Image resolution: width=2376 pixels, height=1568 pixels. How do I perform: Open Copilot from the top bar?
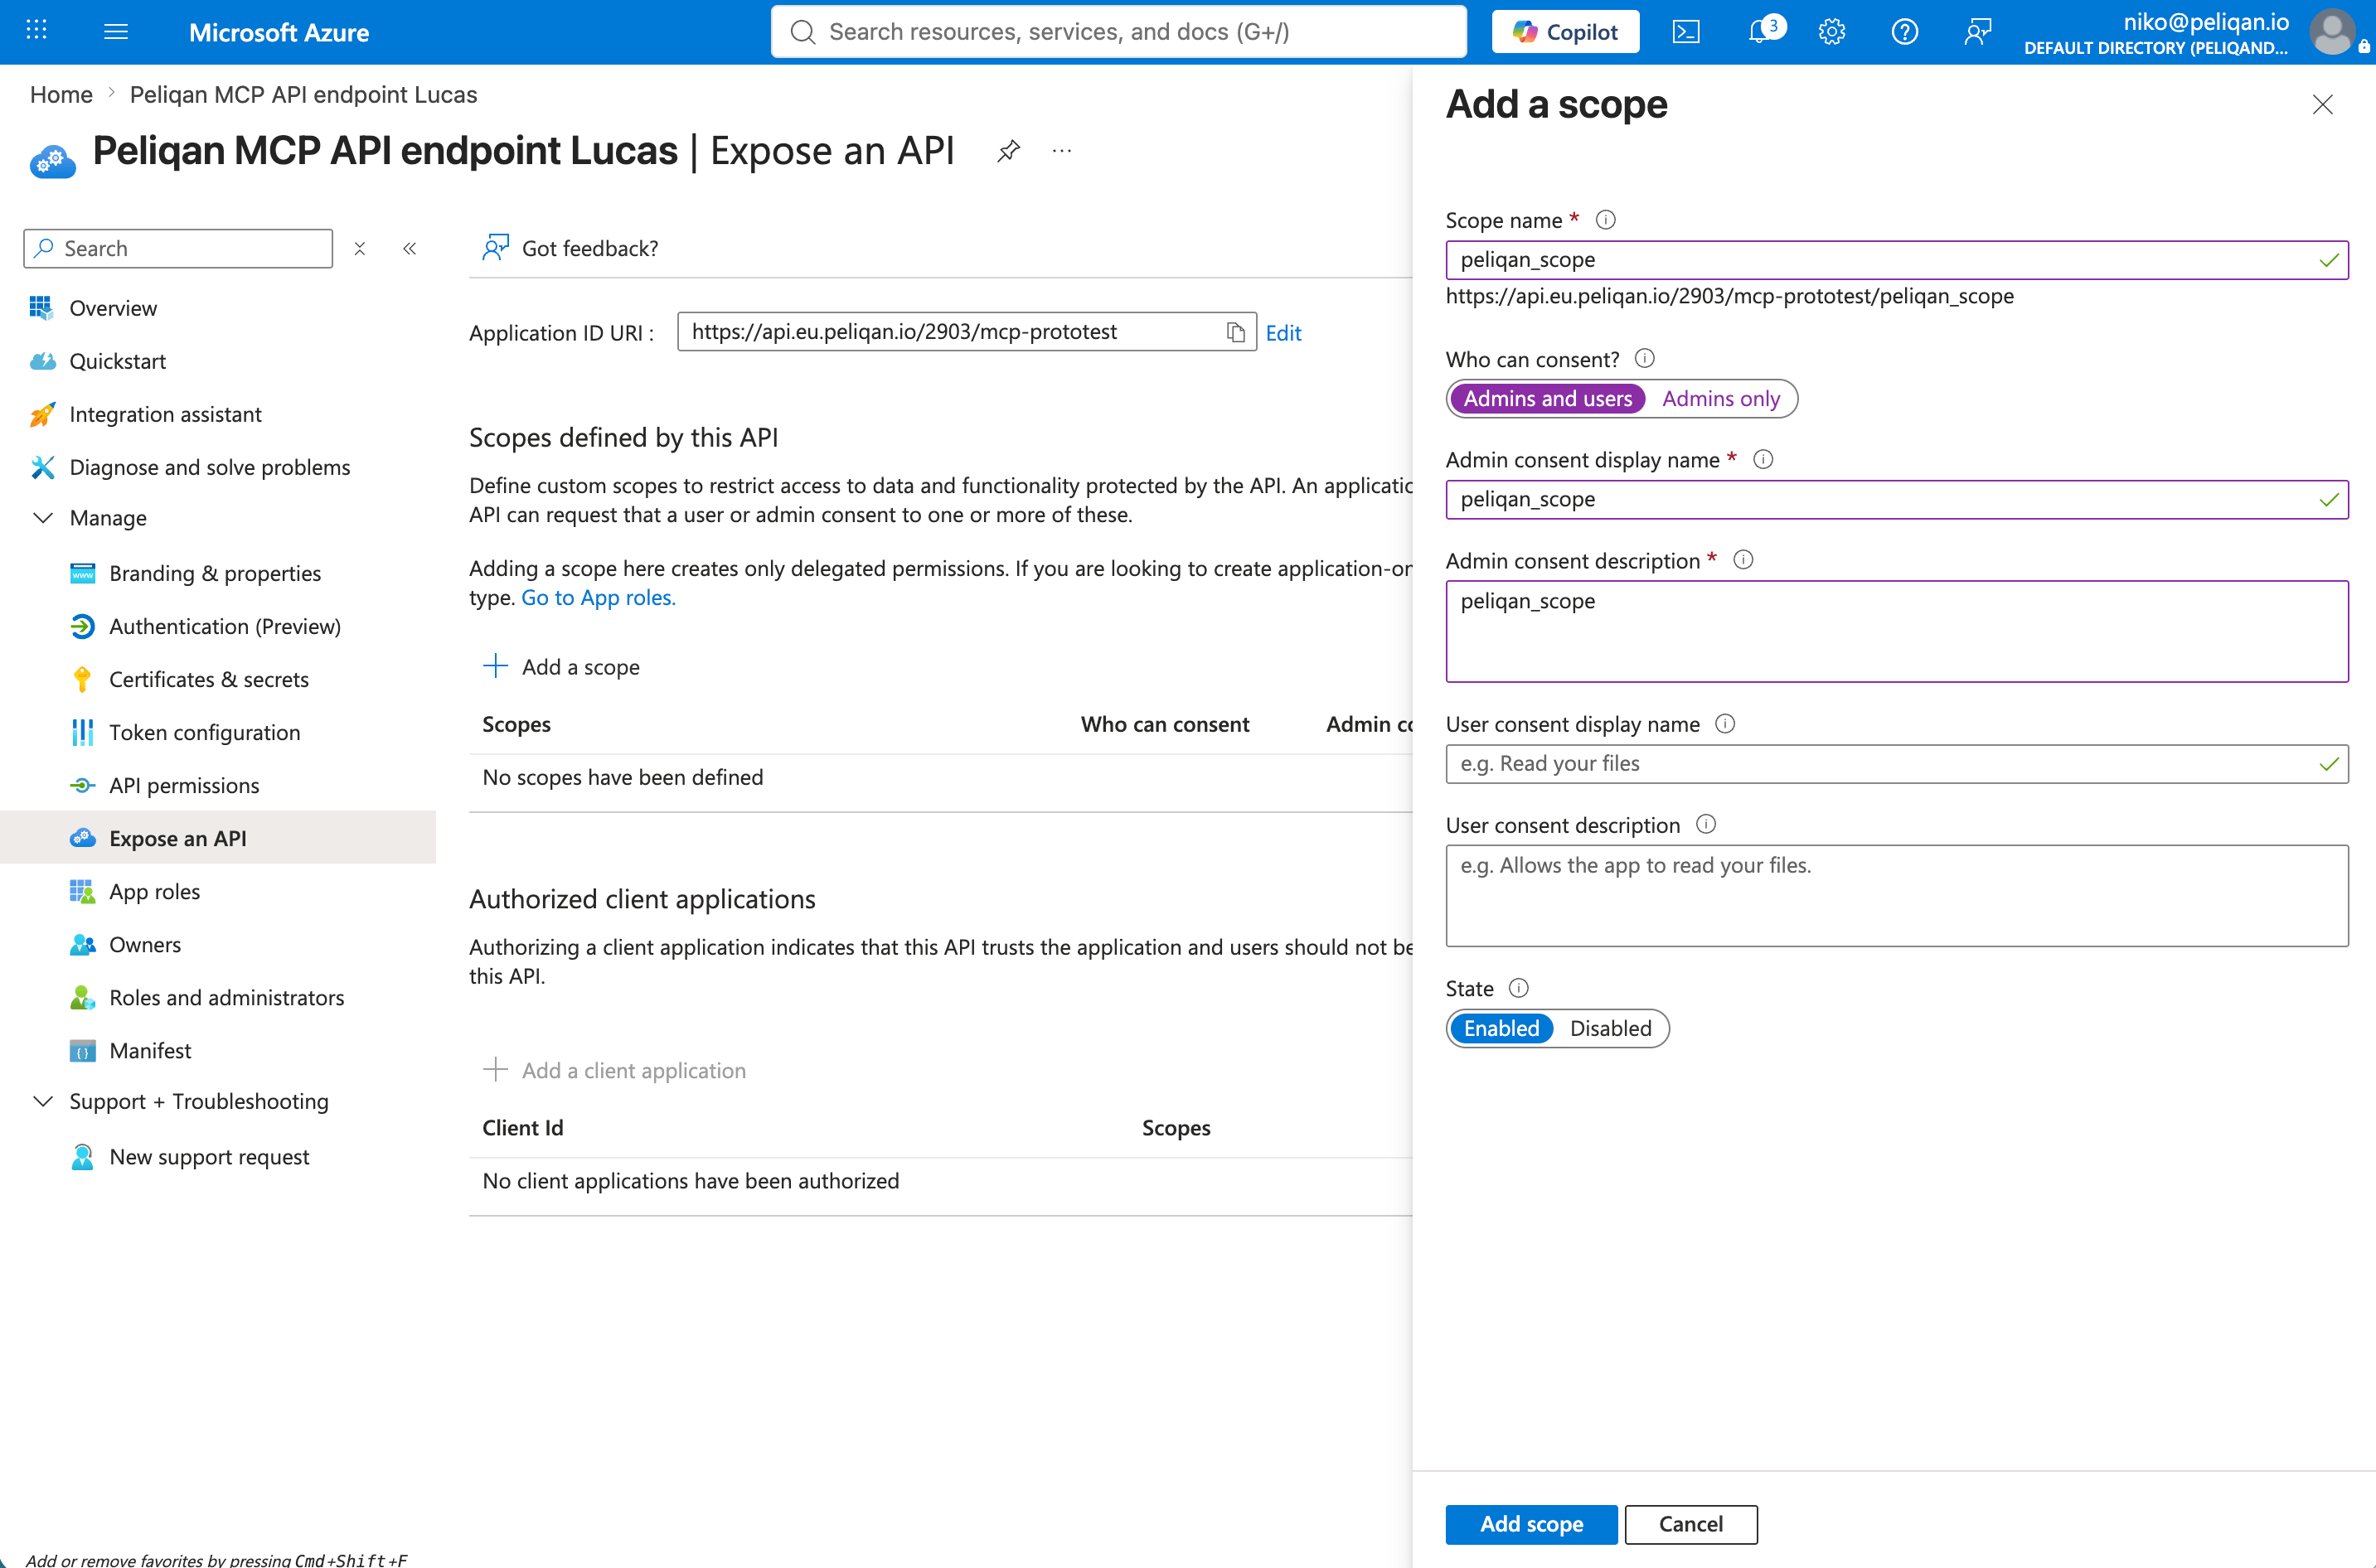1564,32
